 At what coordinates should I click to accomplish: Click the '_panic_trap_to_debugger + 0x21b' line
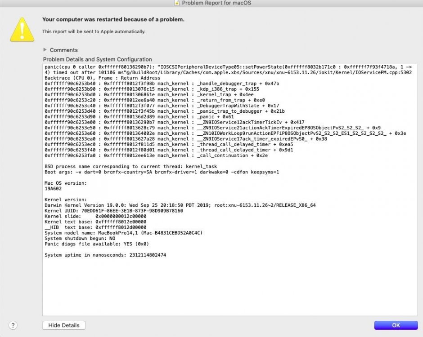[165, 111]
